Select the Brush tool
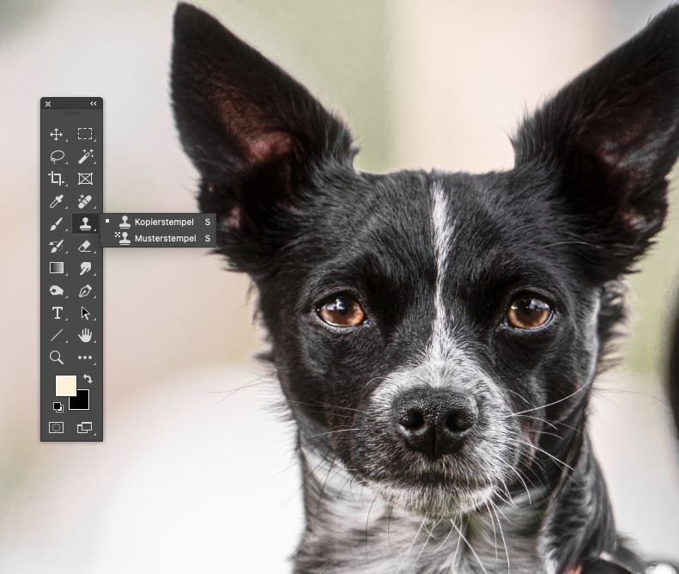The height and width of the screenshot is (574, 679). coord(57,223)
